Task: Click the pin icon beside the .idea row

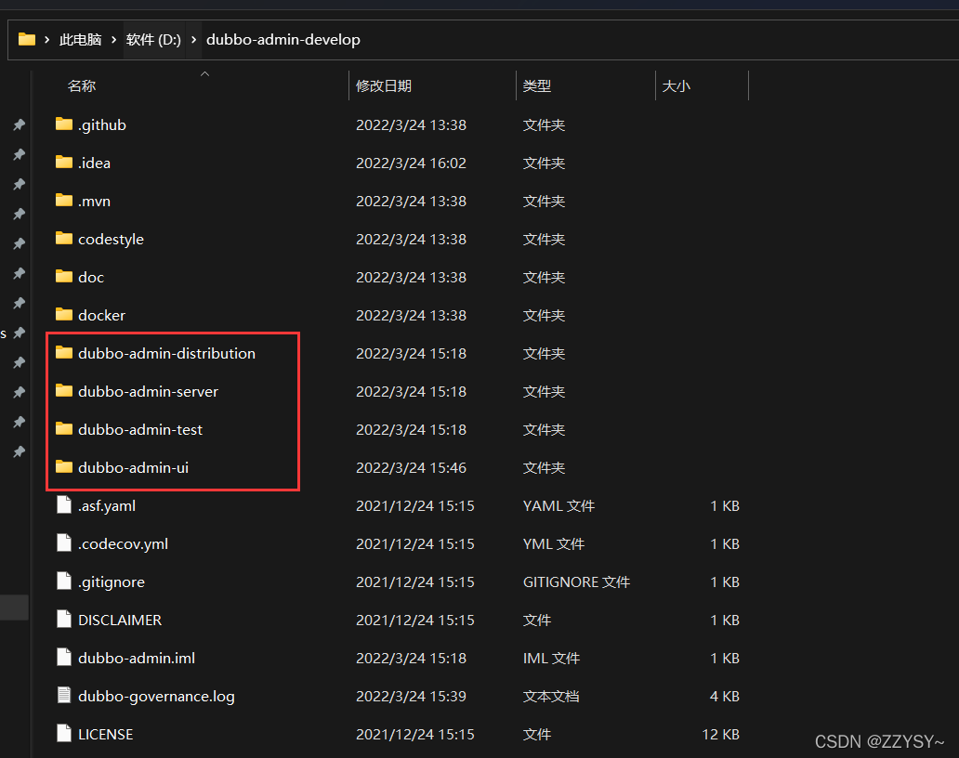Action: [19, 154]
